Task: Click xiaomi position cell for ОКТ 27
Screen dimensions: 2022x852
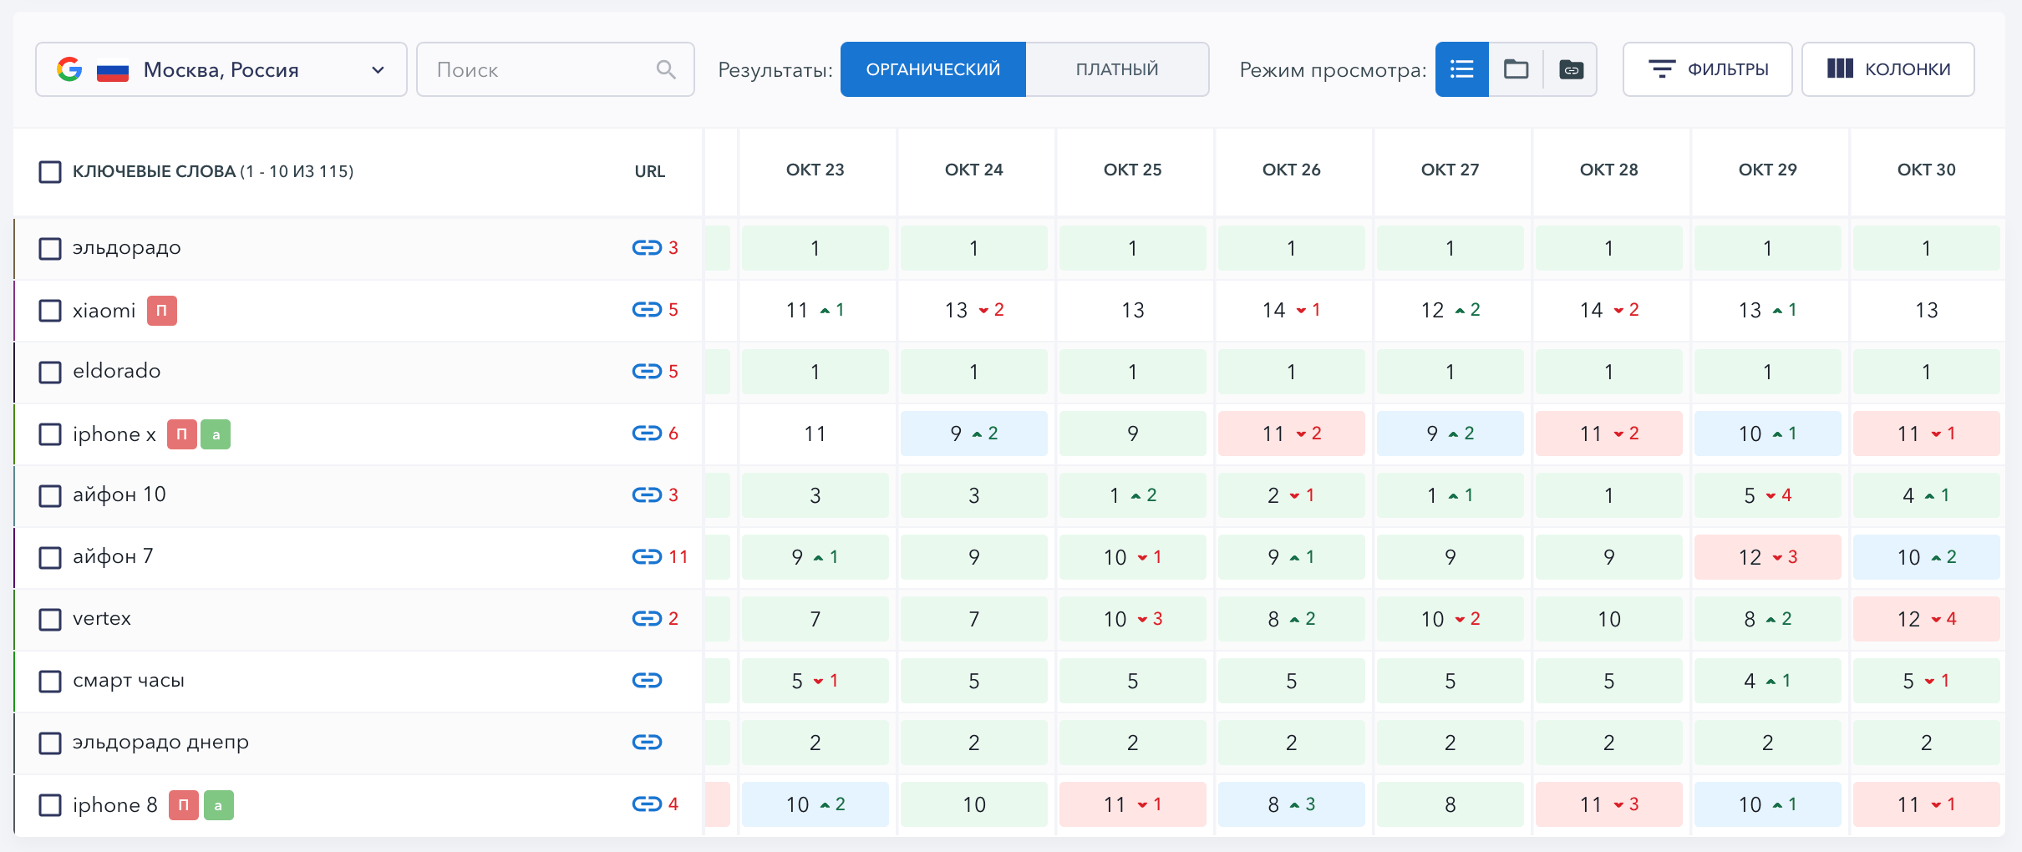Action: 1450,310
